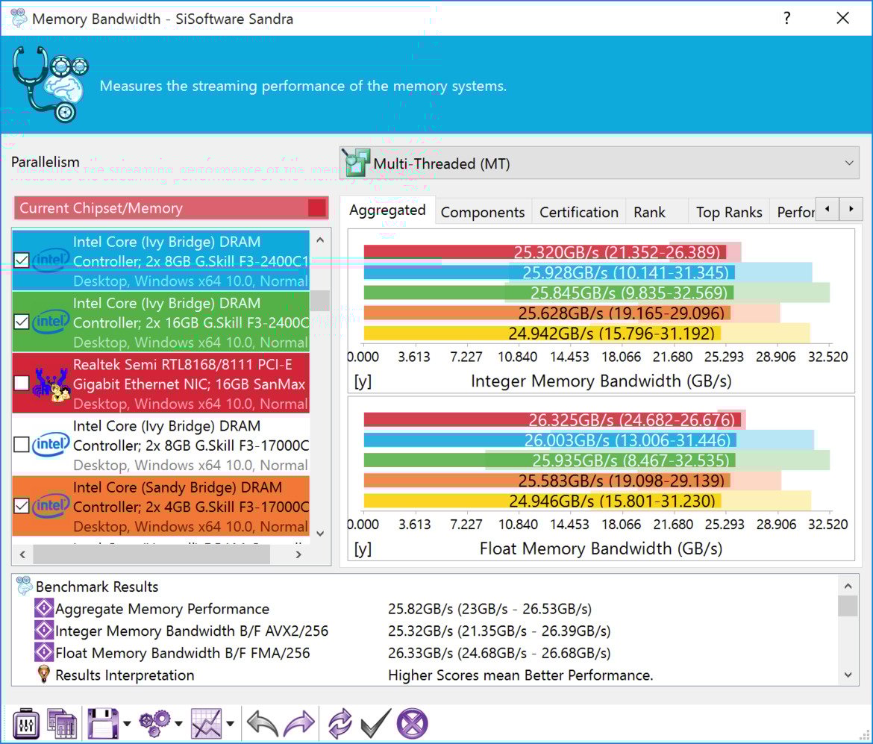
Task: Open the save icon dropdown arrow
Action: tap(127, 723)
